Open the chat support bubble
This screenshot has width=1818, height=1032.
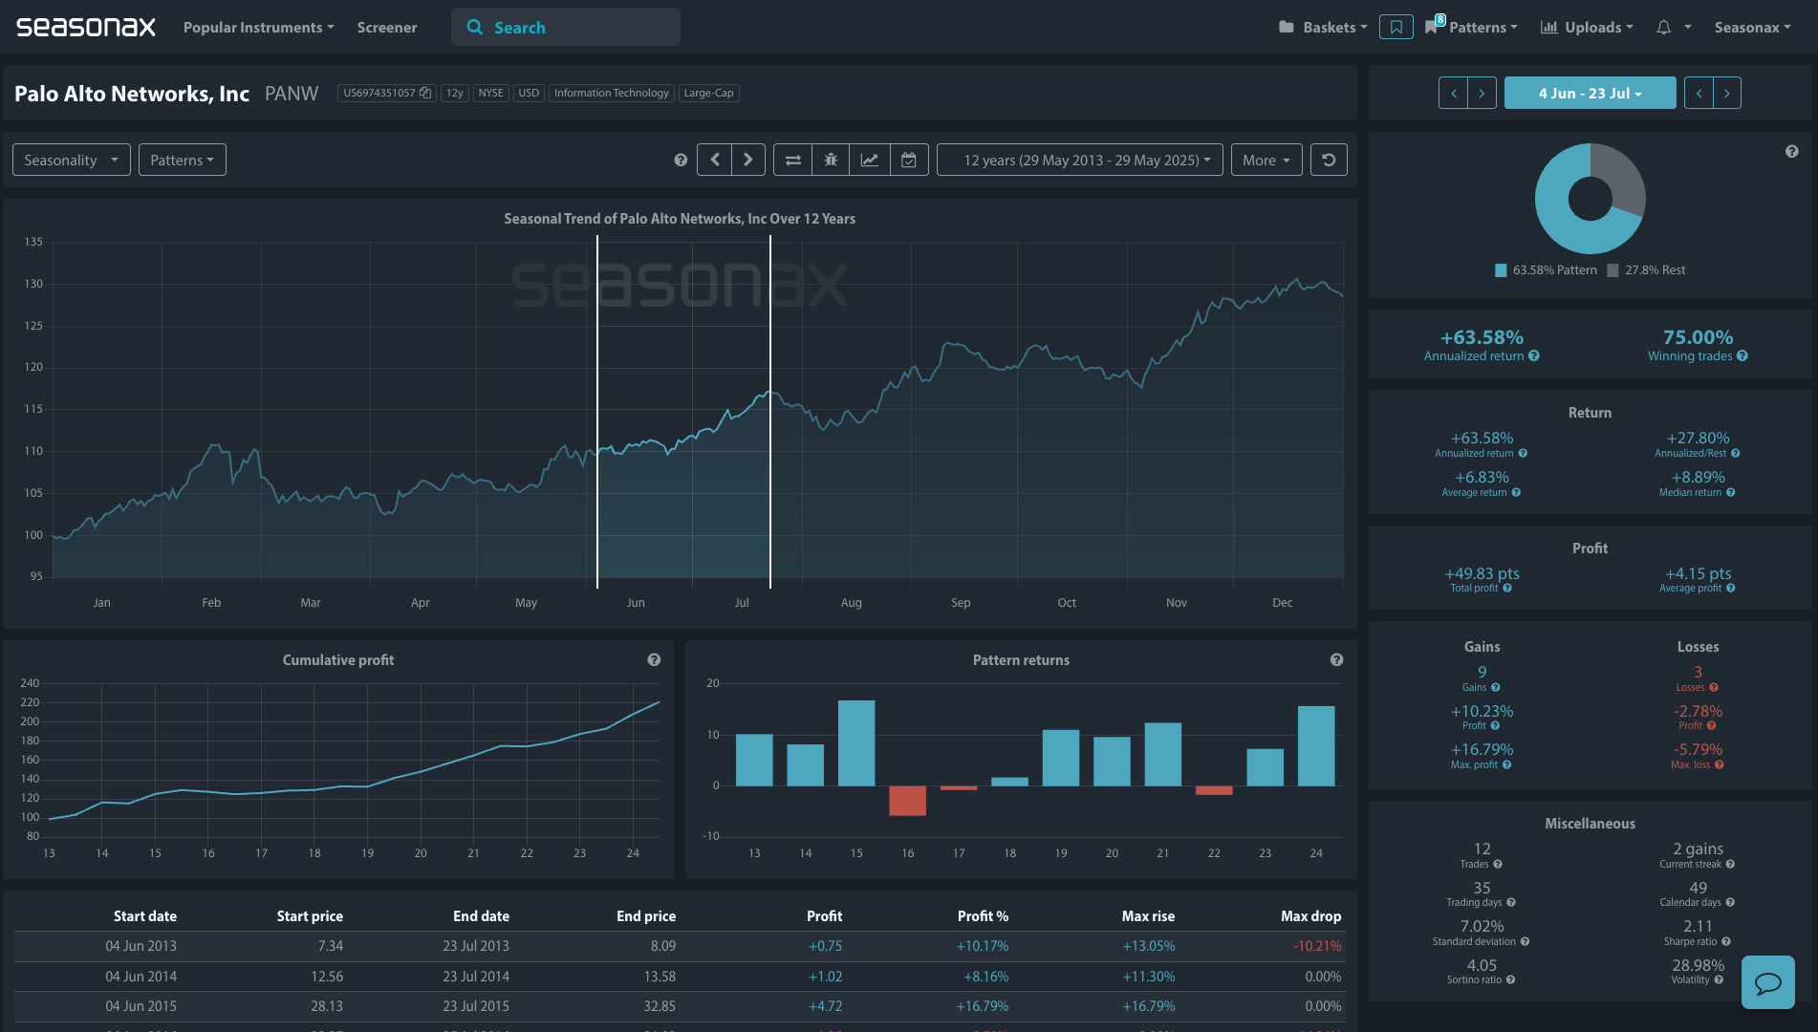1767,982
